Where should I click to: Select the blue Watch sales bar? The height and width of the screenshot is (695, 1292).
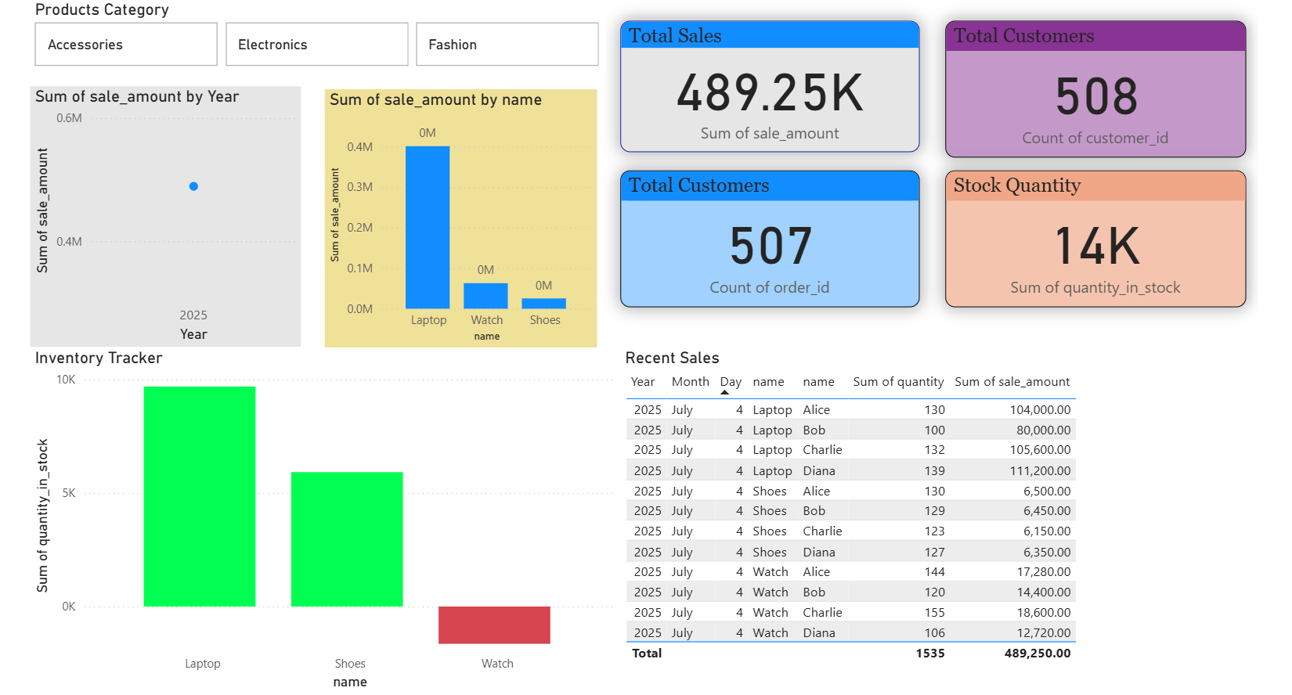(x=485, y=296)
